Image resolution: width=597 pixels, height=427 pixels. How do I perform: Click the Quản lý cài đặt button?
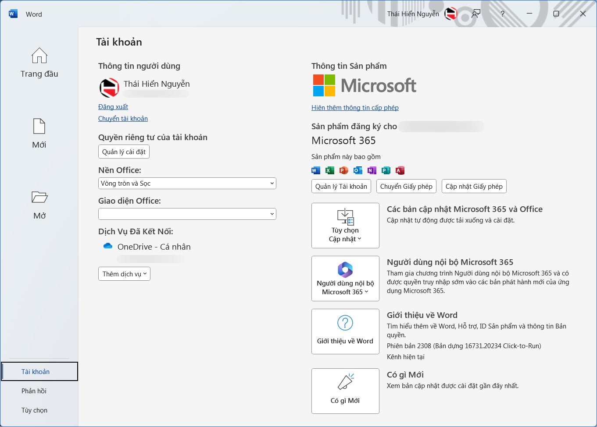coord(124,152)
